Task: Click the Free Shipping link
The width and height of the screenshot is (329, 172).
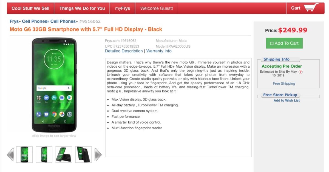Action: click(284, 84)
